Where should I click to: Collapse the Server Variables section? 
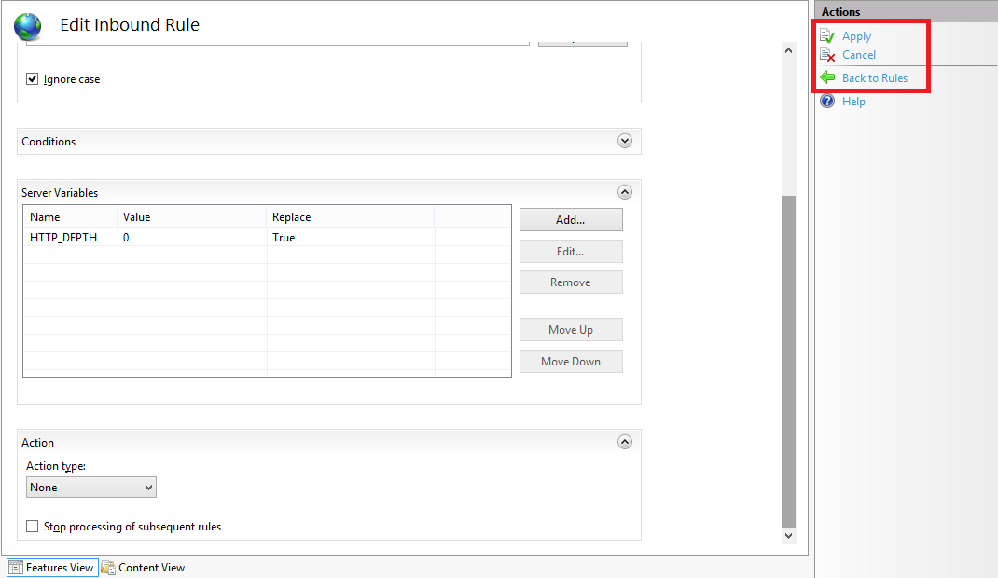pyautogui.click(x=625, y=192)
